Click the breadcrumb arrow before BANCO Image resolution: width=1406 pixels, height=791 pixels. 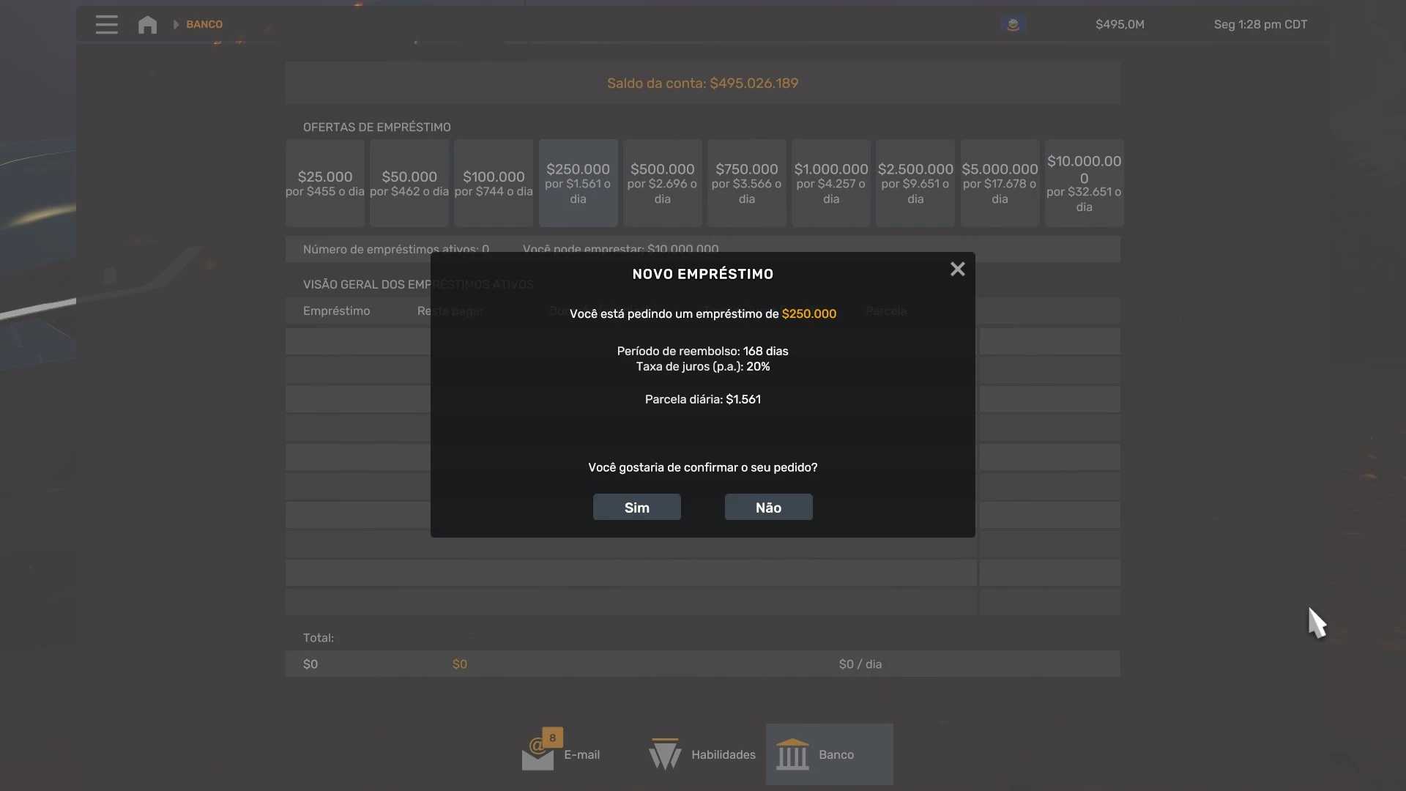coord(176,24)
